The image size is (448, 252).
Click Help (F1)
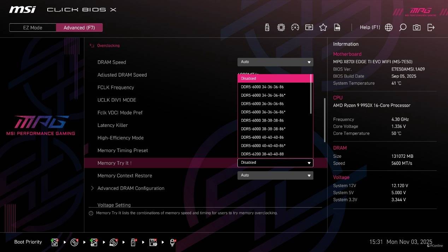370,28
